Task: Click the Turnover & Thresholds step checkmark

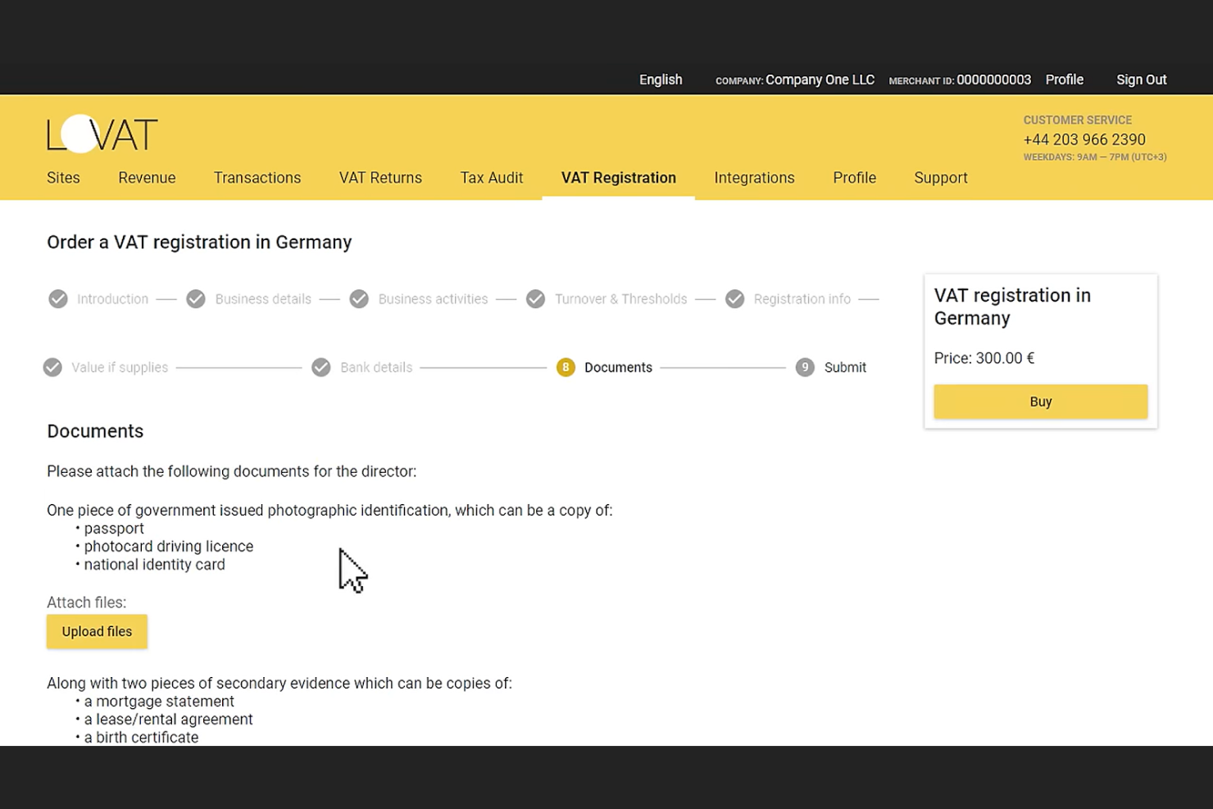Action: [536, 298]
